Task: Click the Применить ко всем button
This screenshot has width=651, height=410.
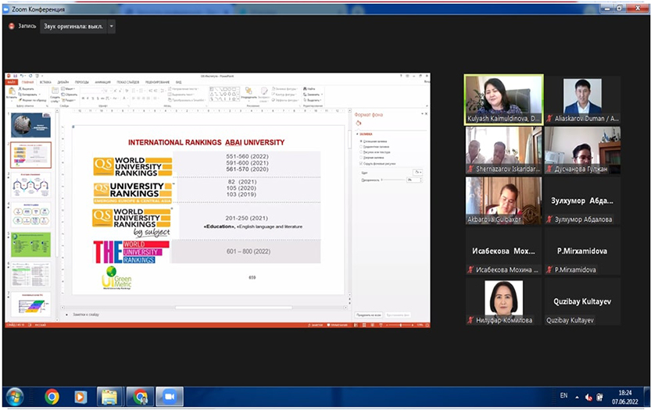Action: tap(368, 315)
